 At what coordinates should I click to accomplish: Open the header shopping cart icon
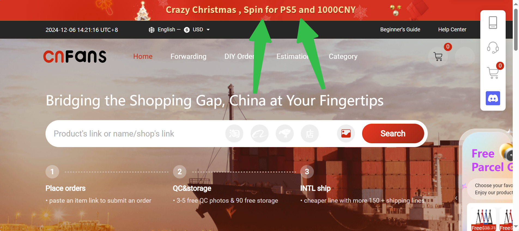438,57
